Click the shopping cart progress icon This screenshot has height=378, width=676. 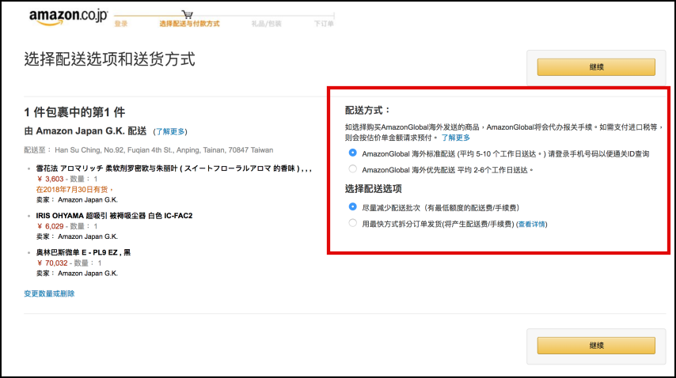tap(187, 14)
